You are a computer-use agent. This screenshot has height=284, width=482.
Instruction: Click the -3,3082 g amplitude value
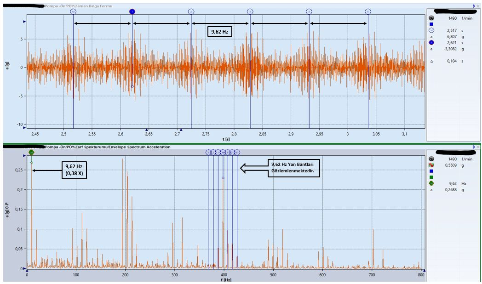click(449, 49)
